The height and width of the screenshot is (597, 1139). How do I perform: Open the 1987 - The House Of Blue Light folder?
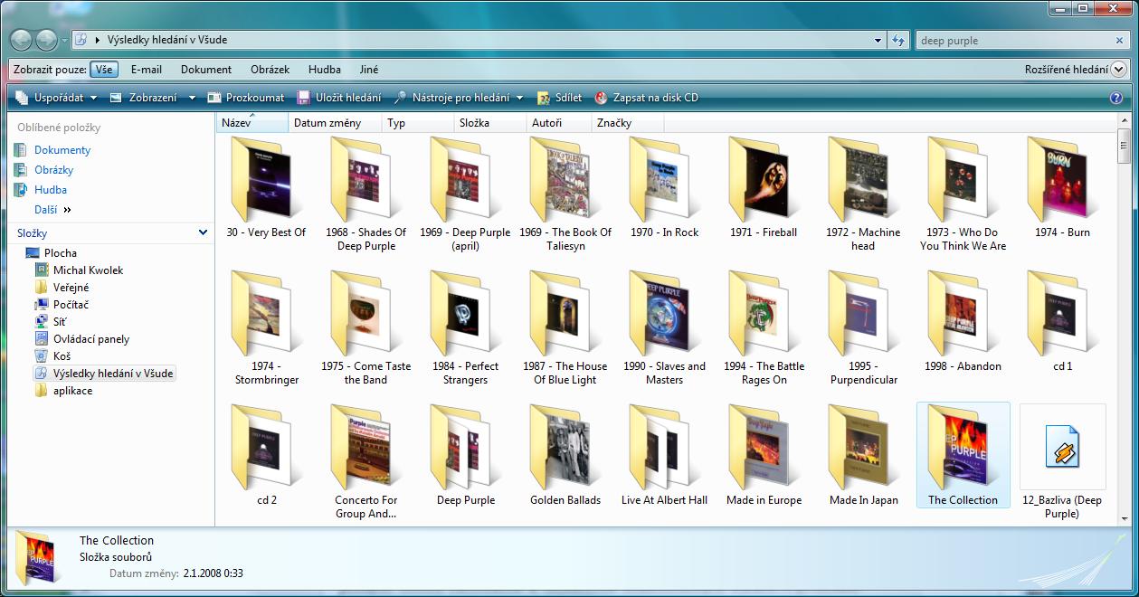[565, 328]
